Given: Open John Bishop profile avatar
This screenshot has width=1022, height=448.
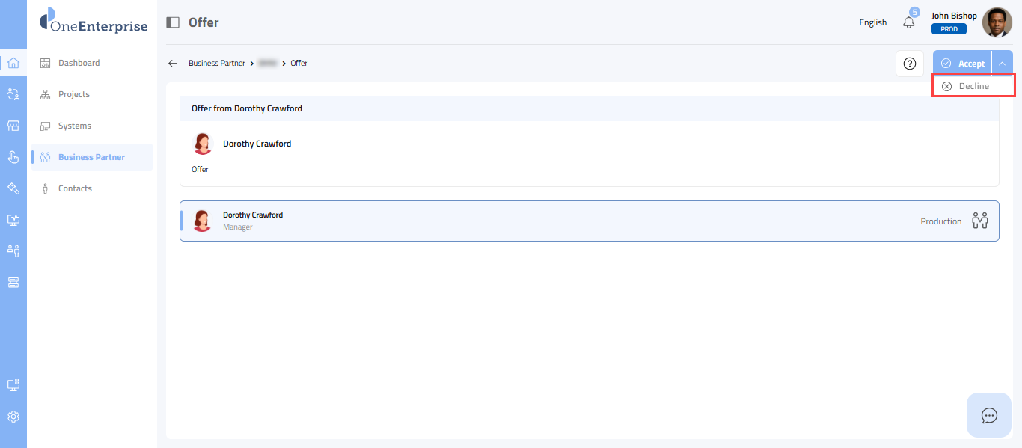Looking at the screenshot, I should (x=997, y=22).
